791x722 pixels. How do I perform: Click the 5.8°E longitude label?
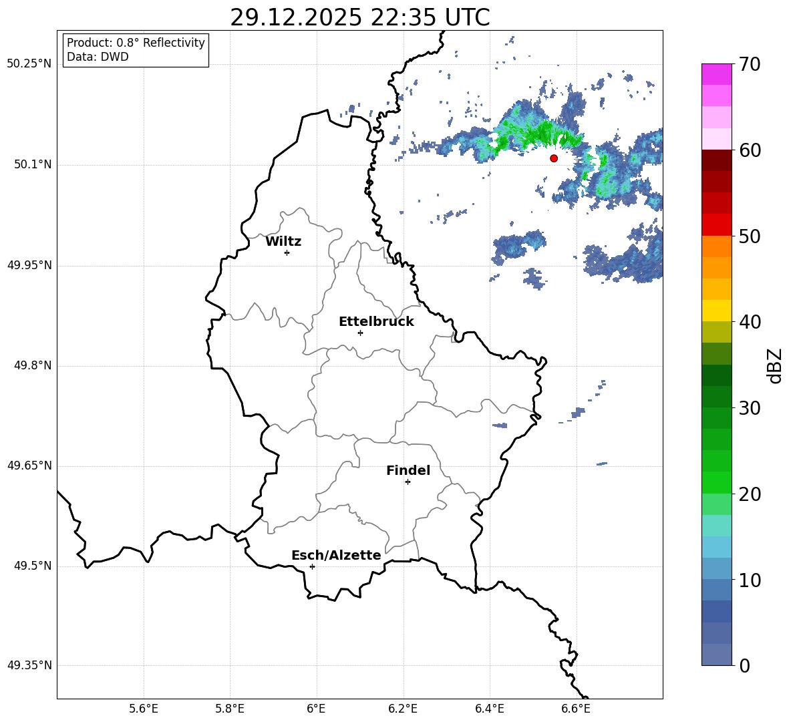pyautogui.click(x=230, y=709)
